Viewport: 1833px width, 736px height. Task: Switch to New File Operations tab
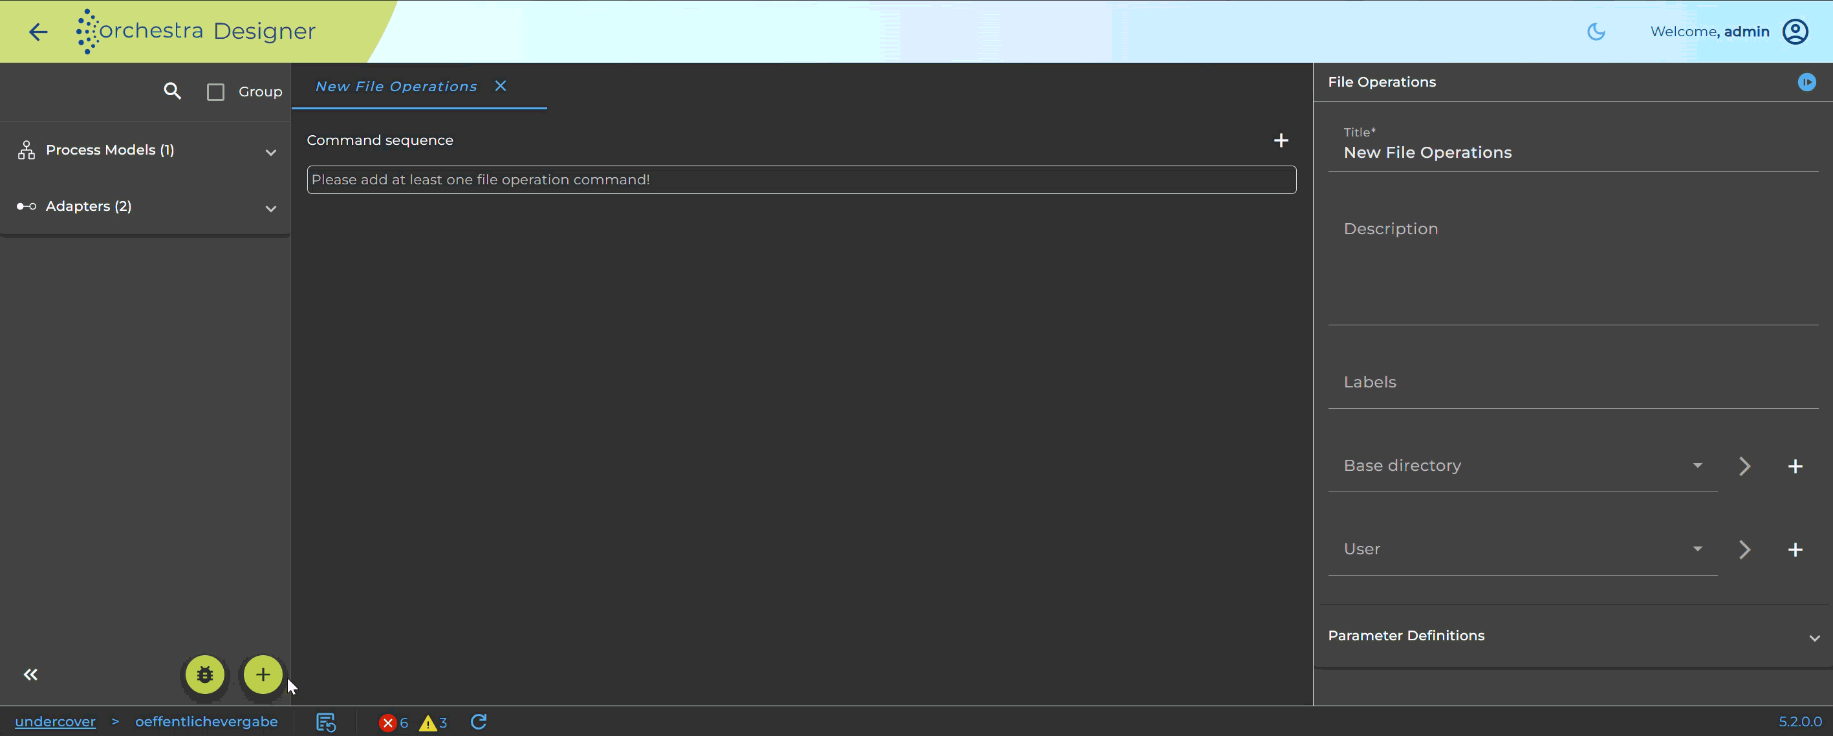[396, 86]
